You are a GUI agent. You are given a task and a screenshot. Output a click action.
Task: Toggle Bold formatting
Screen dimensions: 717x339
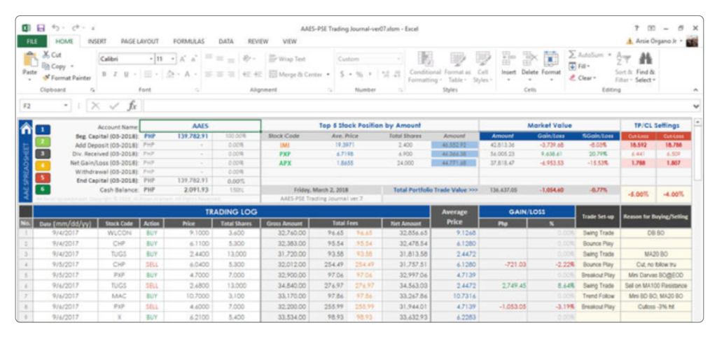(104, 74)
